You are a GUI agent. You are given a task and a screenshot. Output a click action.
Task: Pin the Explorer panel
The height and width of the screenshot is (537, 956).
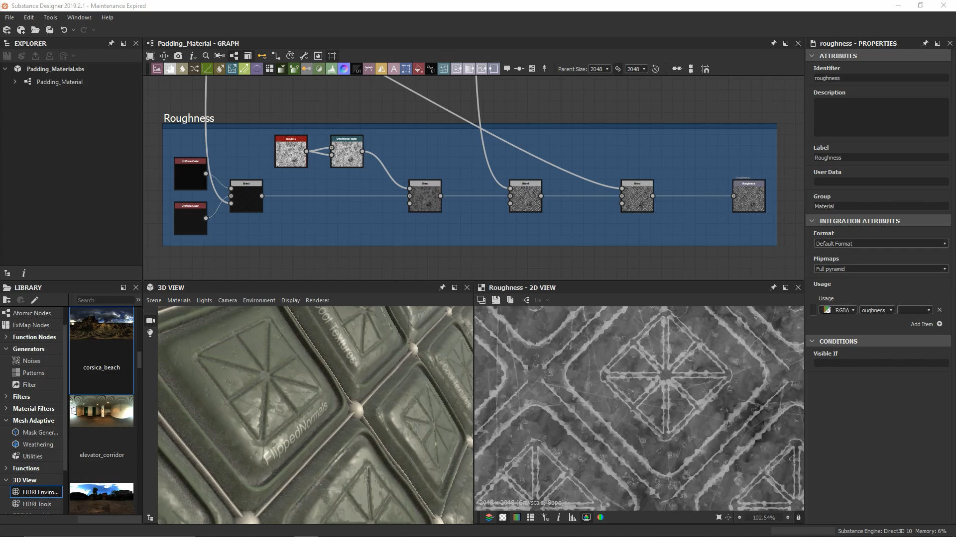click(111, 43)
